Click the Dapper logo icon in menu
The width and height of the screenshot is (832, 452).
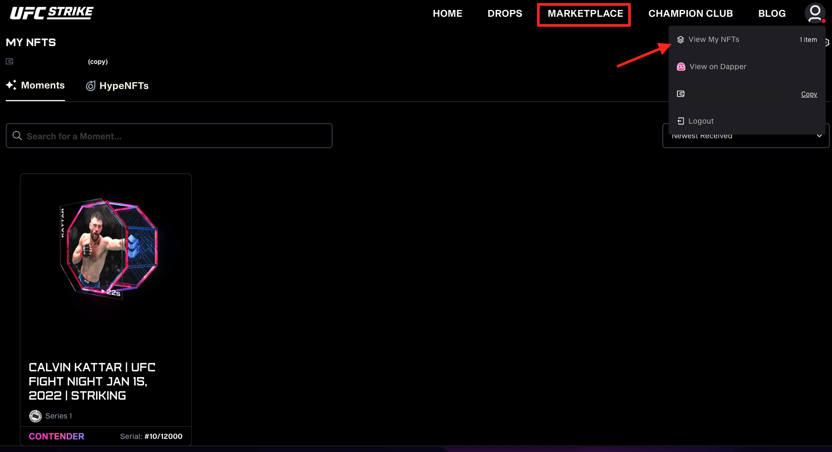(681, 67)
